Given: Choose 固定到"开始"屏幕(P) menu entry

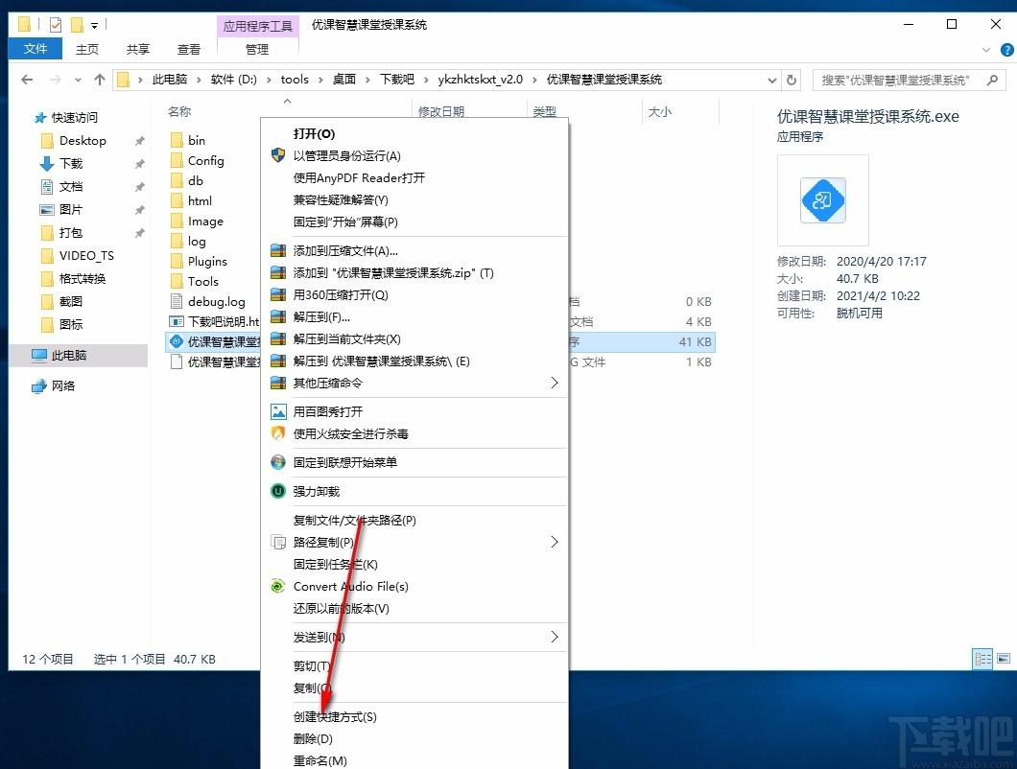Looking at the screenshot, I should click(345, 221).
